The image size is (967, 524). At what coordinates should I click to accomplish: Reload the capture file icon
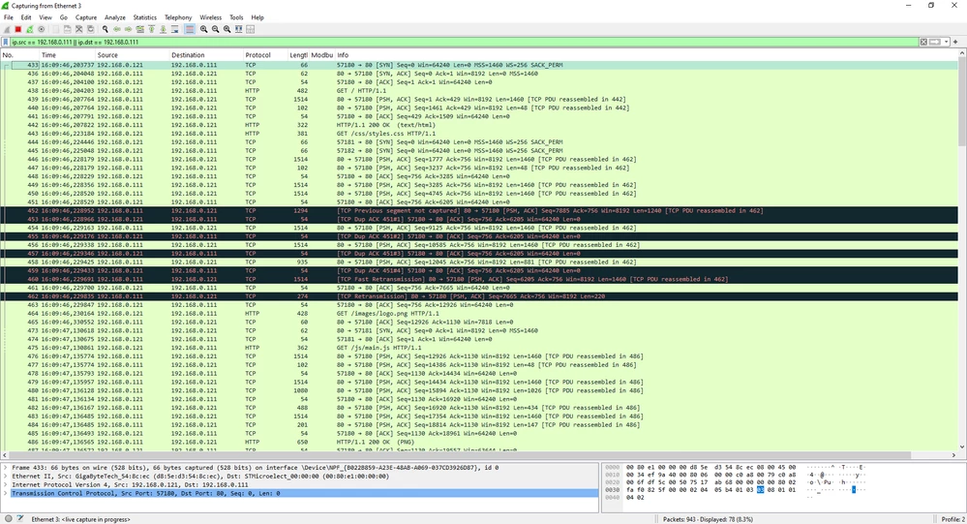coord(91,29)
